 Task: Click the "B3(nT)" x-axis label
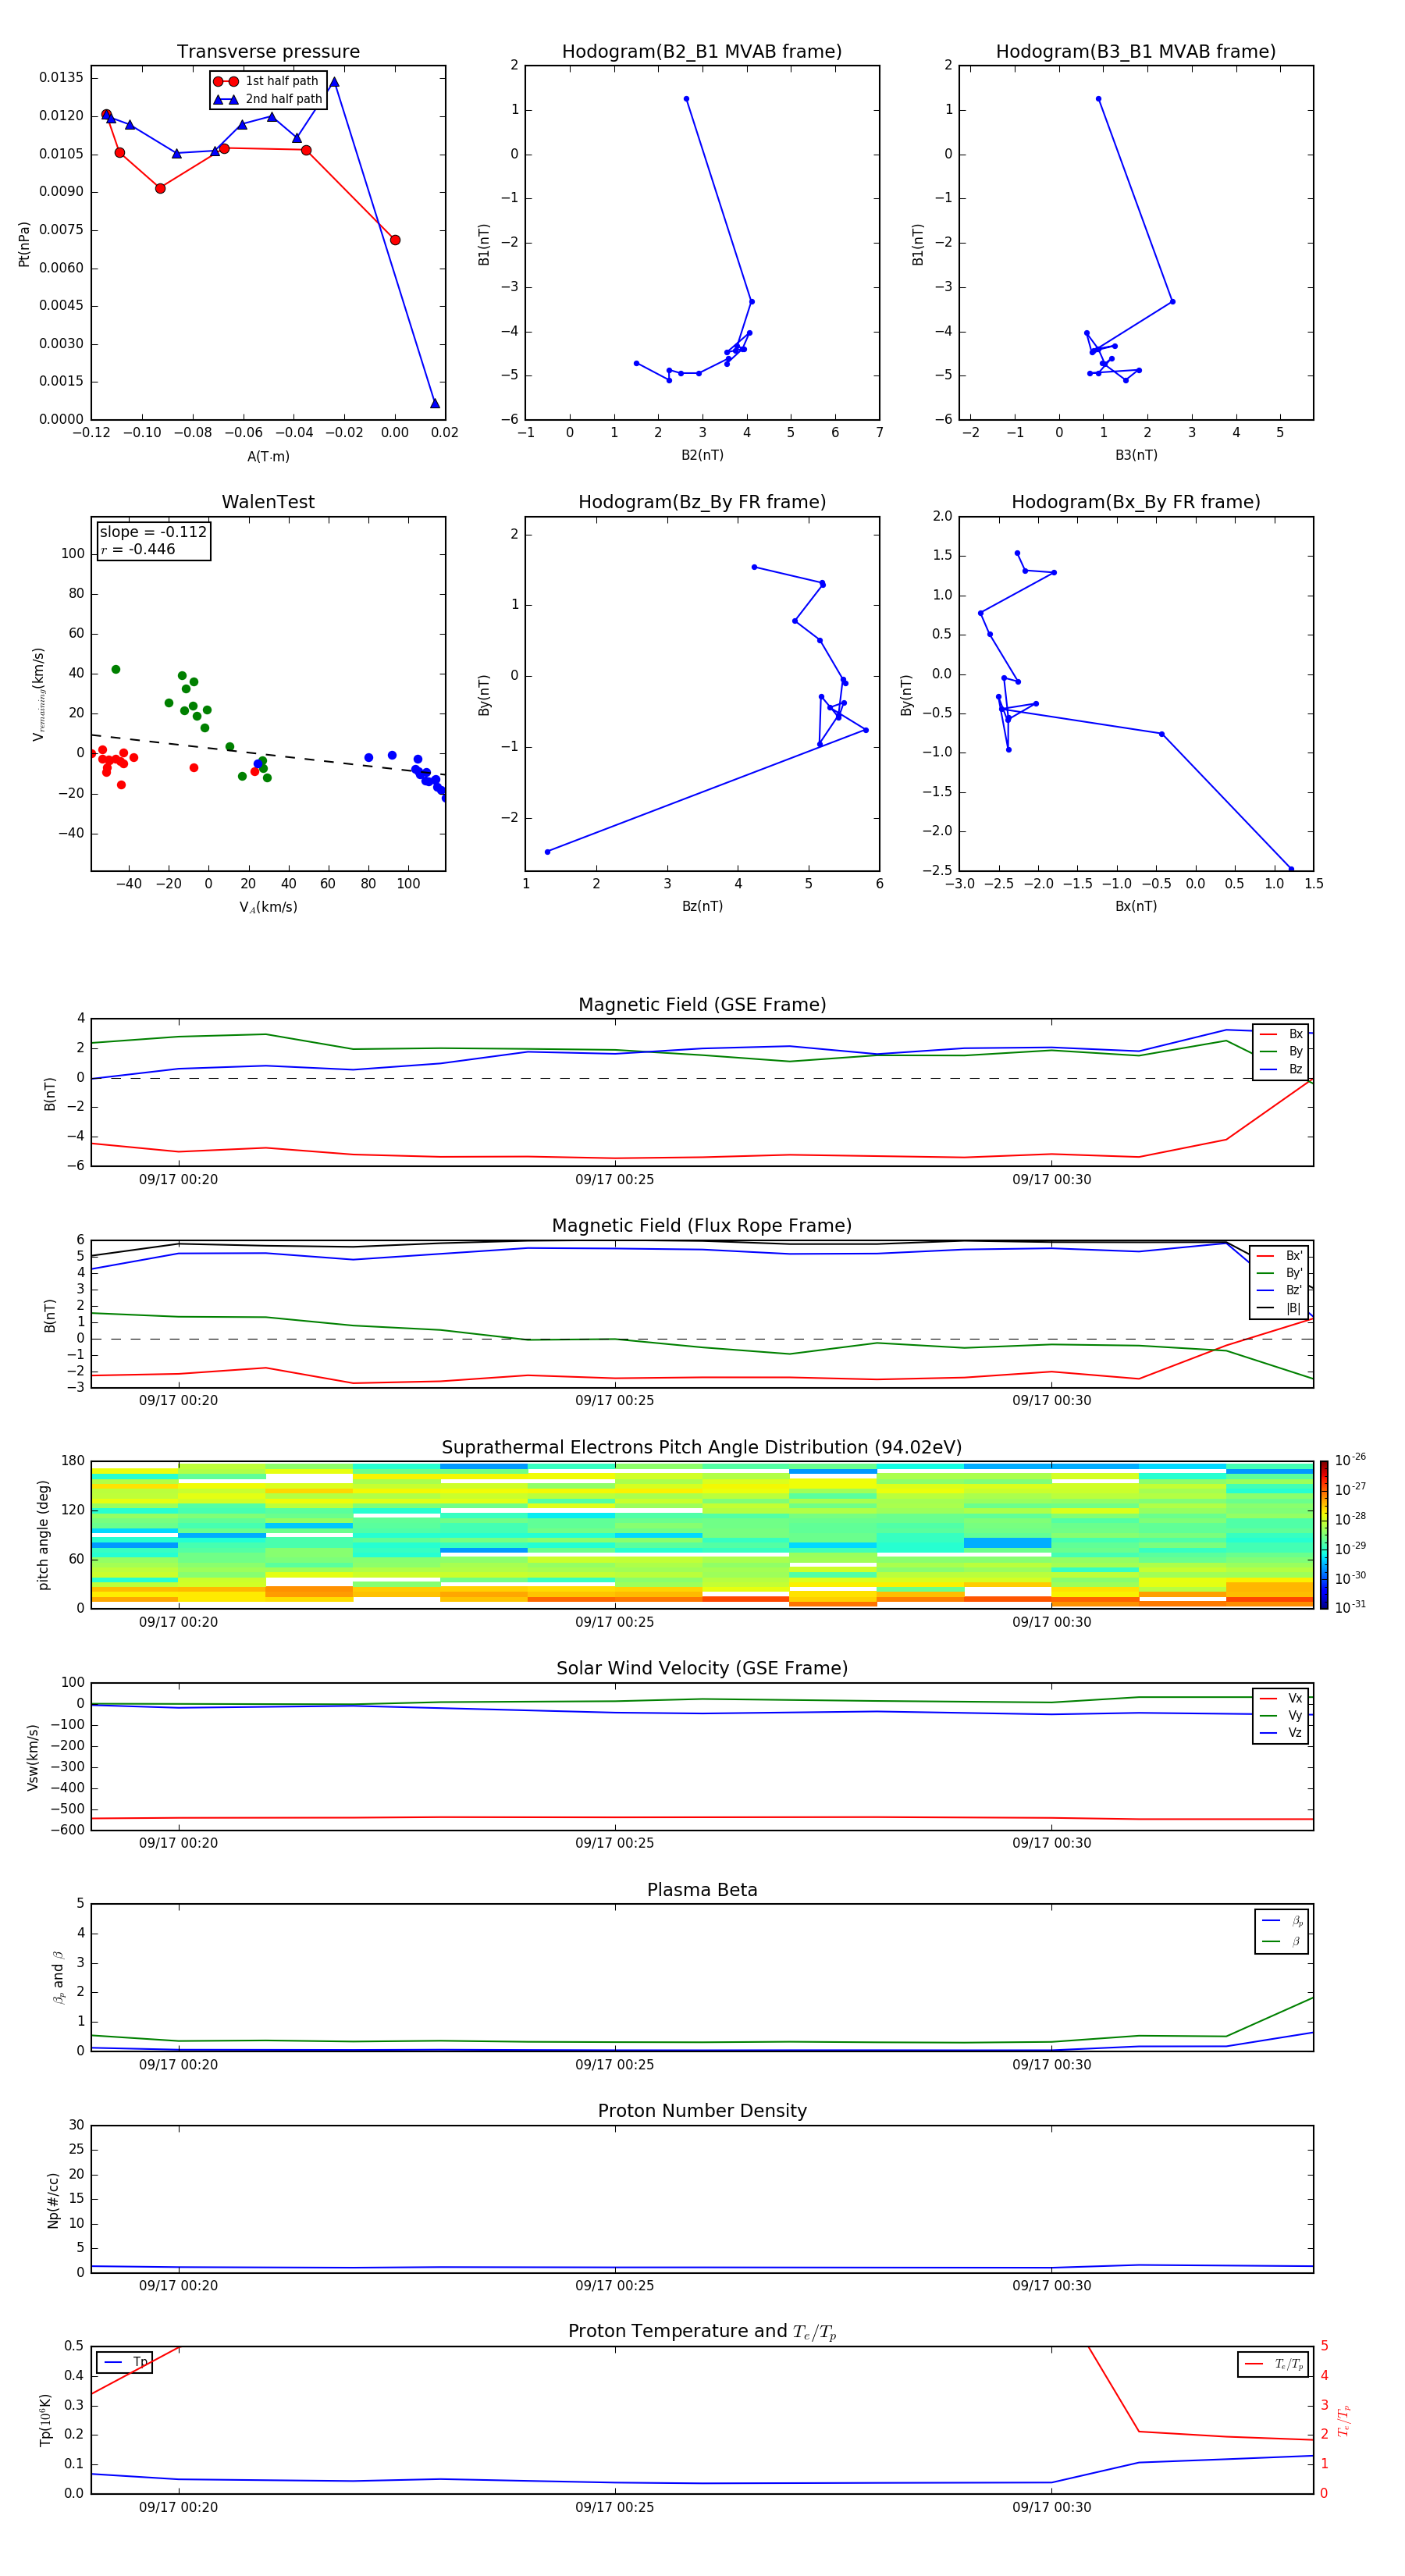tap(1136, 455)
